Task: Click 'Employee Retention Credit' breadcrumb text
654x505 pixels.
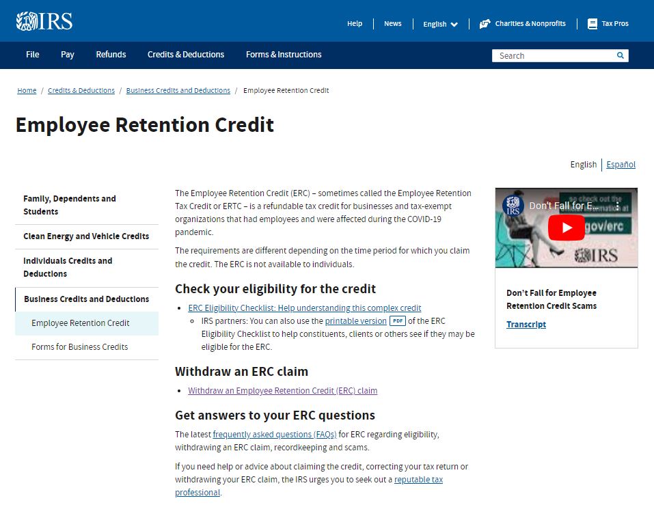Action: (286, 90)
